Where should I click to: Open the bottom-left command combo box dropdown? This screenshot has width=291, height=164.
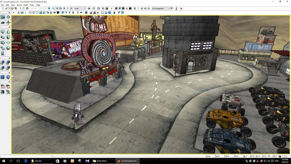point(51,156)
